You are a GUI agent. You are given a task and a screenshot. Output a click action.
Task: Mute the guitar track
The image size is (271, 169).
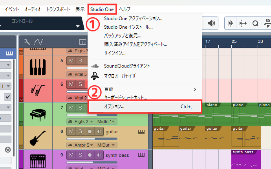(x=71, y=131)
